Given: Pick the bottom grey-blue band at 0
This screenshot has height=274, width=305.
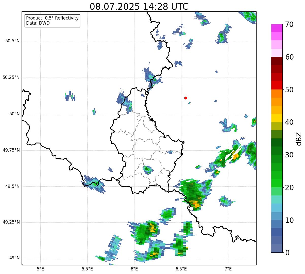Looking at the screenshot, I should click(277, 248).
